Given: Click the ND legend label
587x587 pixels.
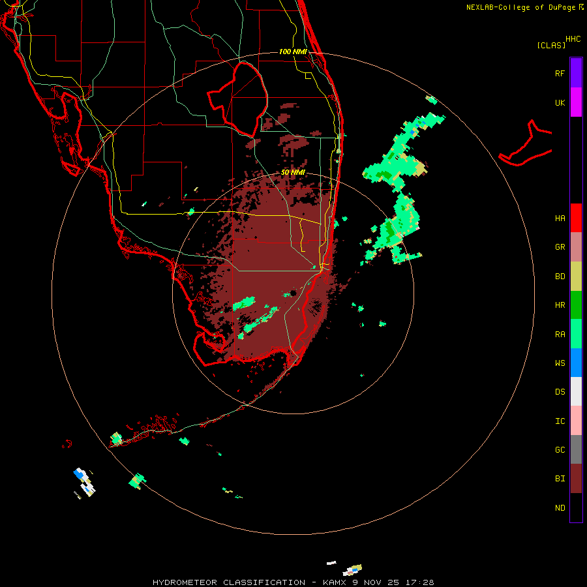Looking at the screenshot, I should click(x=560, y=508).
